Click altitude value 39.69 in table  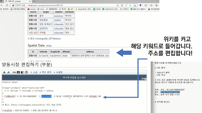65,56
